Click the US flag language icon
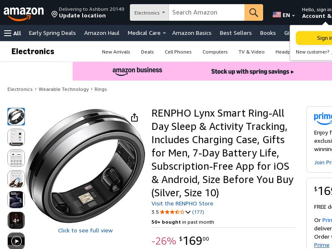This screenshot has width=332, height=249. point(277,15)
